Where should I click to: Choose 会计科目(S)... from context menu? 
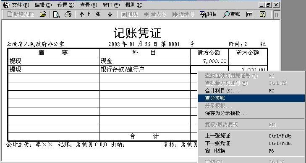[x=251, y=91]
